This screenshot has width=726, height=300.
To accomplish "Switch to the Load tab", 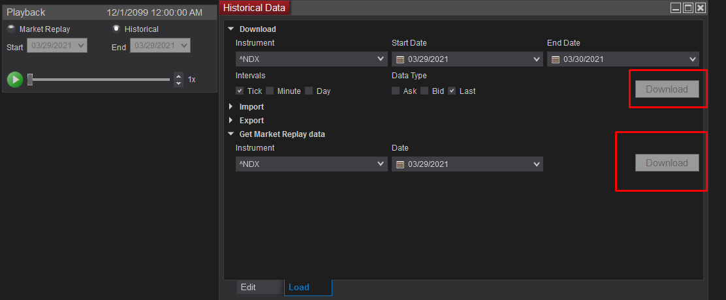I will (299, 287).
